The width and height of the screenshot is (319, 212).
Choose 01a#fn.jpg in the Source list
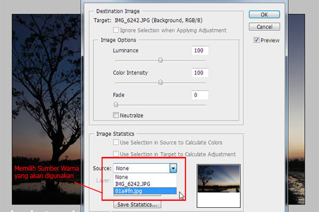[145, 191]
